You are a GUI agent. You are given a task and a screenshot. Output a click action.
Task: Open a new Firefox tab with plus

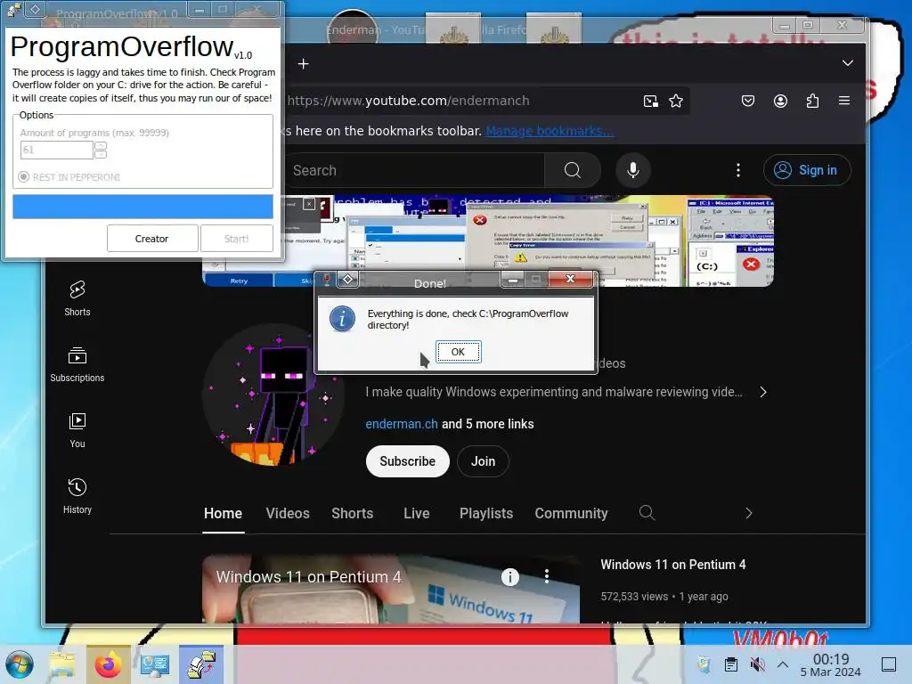[303, 64]
